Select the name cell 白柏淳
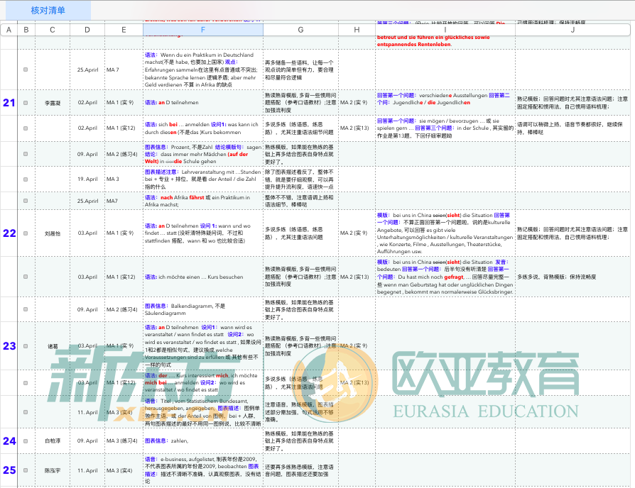The width and height of the screenshot is (635, 488). pyautogui.click(x=53, y=441)
